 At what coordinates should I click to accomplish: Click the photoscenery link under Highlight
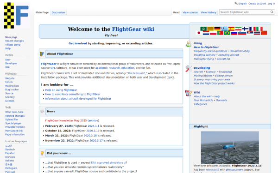tap(234, 170)
